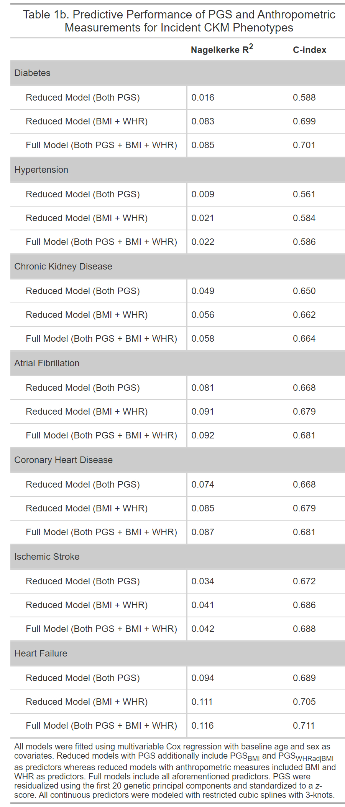Click the Diabetes Full Model C-index 0.701

click(304, 145)
